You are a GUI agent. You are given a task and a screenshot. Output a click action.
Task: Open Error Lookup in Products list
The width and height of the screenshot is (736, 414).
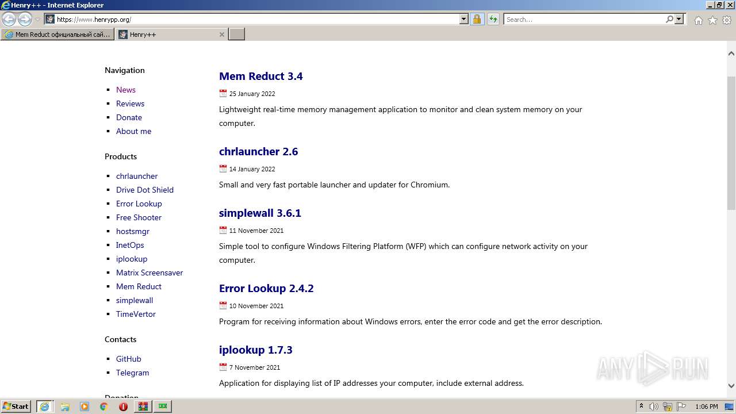click(x=139, y=204)
